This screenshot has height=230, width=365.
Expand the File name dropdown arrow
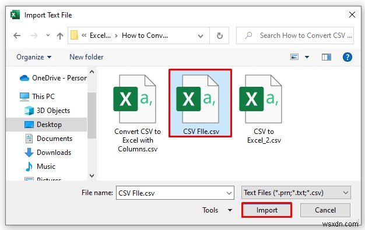pyautogui.click(x=229, y=193)
